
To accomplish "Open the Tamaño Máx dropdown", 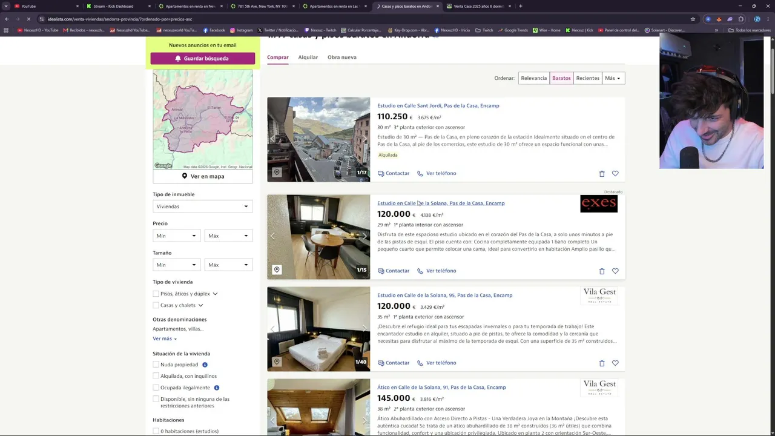I will coord(228,265).
